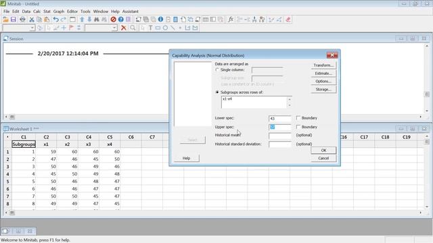Click down arrow of subgroups list box
This screenshot has height=243, width=433.
tap(290, 105)
